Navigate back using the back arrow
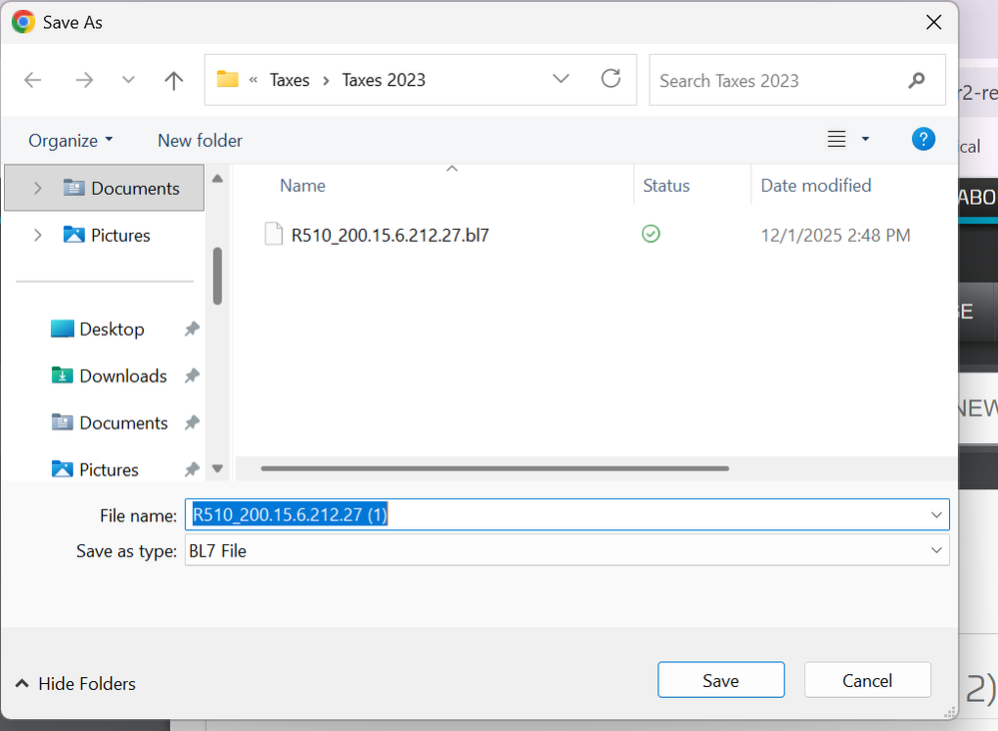The height and width of the screenshot is (731, 998). pos(32,80)
